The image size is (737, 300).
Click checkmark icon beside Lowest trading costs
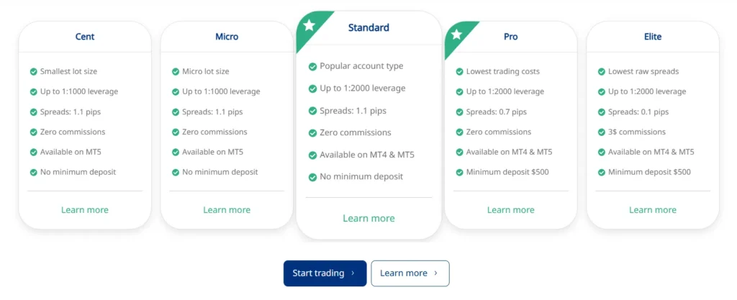[459, 72]
